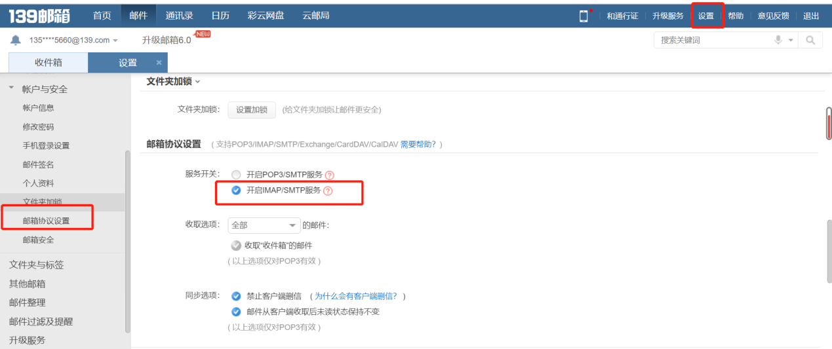
Task: Open 邮箱协议设置 in the sidebar
Action: click(46, 221)
